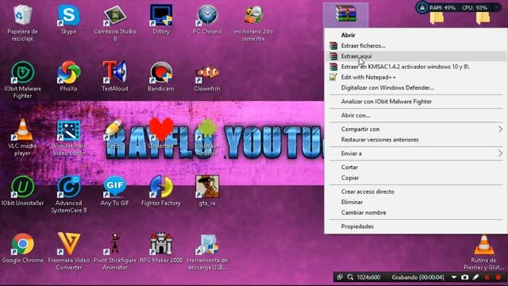The height and width of the screenshot is (286, 508).
Task: Click the 'Grabando [00:00:04]' recording status
Action: coord(418,277)
